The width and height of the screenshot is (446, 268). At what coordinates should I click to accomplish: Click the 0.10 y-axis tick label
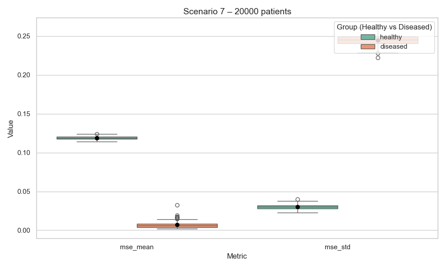tap(24, 153)
